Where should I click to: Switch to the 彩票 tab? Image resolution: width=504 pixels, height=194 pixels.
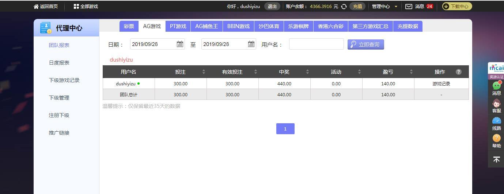[x=129, y=26]
